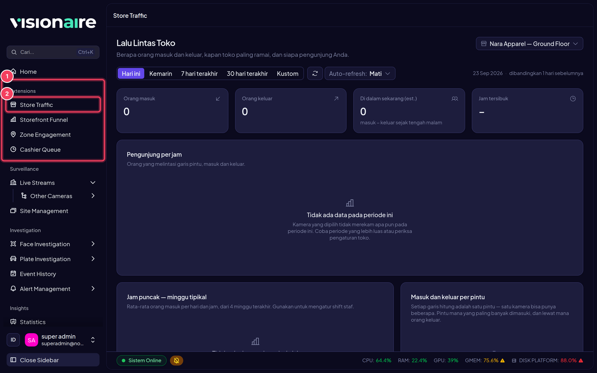This screenshot has height=373, width=597.
Task: Click the super admin profile name
Action: (58, 337)
